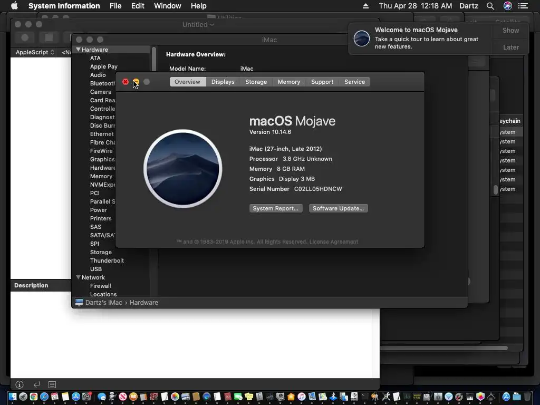
Task: Click Show on the Mojave notification
Action: 510,30
